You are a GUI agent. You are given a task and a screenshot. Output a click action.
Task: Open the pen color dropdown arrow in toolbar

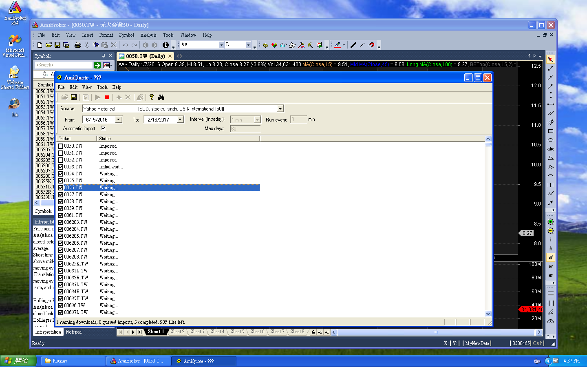click(x=344, y=45)
